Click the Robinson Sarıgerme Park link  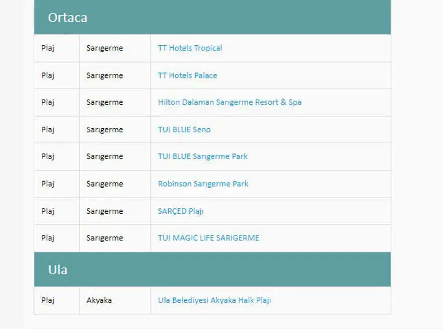point(203,184)
